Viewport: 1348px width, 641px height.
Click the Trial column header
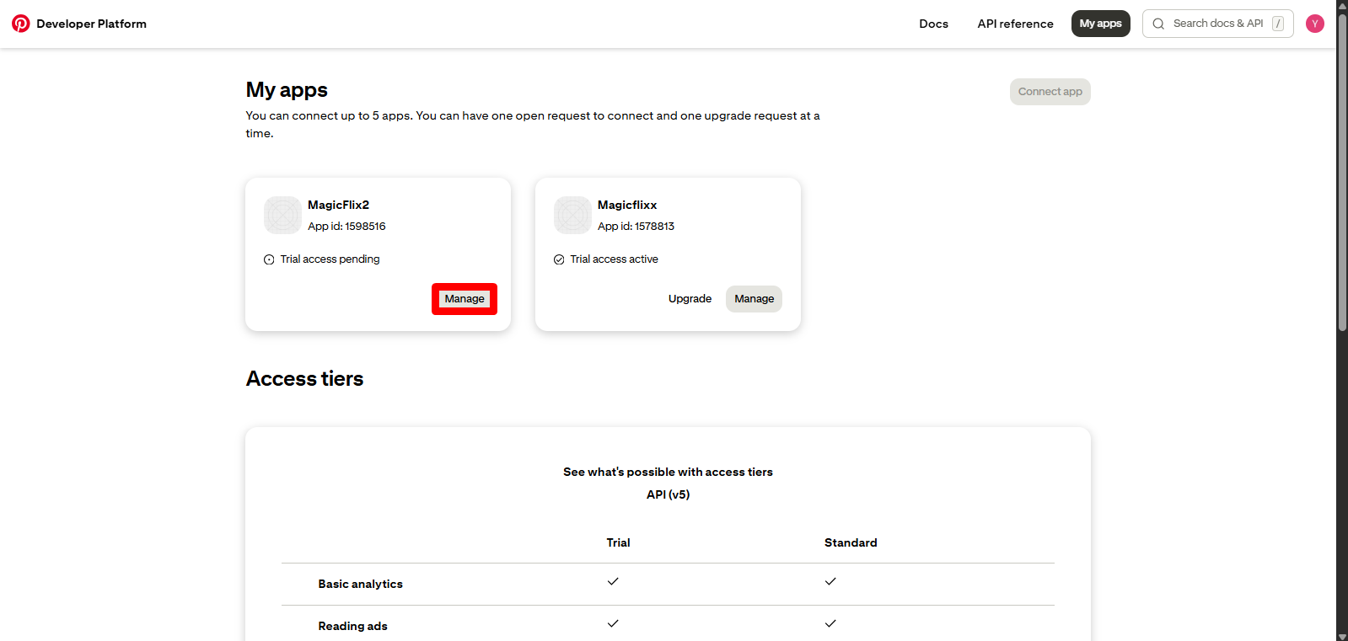(618, 542)
